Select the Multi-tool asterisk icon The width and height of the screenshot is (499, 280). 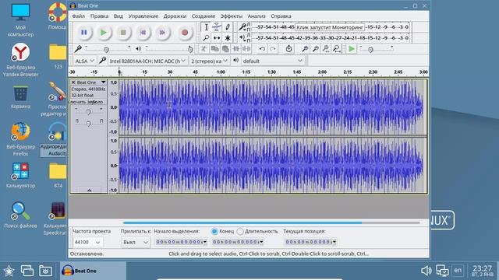pyautogui.click(x=228, y=38)
